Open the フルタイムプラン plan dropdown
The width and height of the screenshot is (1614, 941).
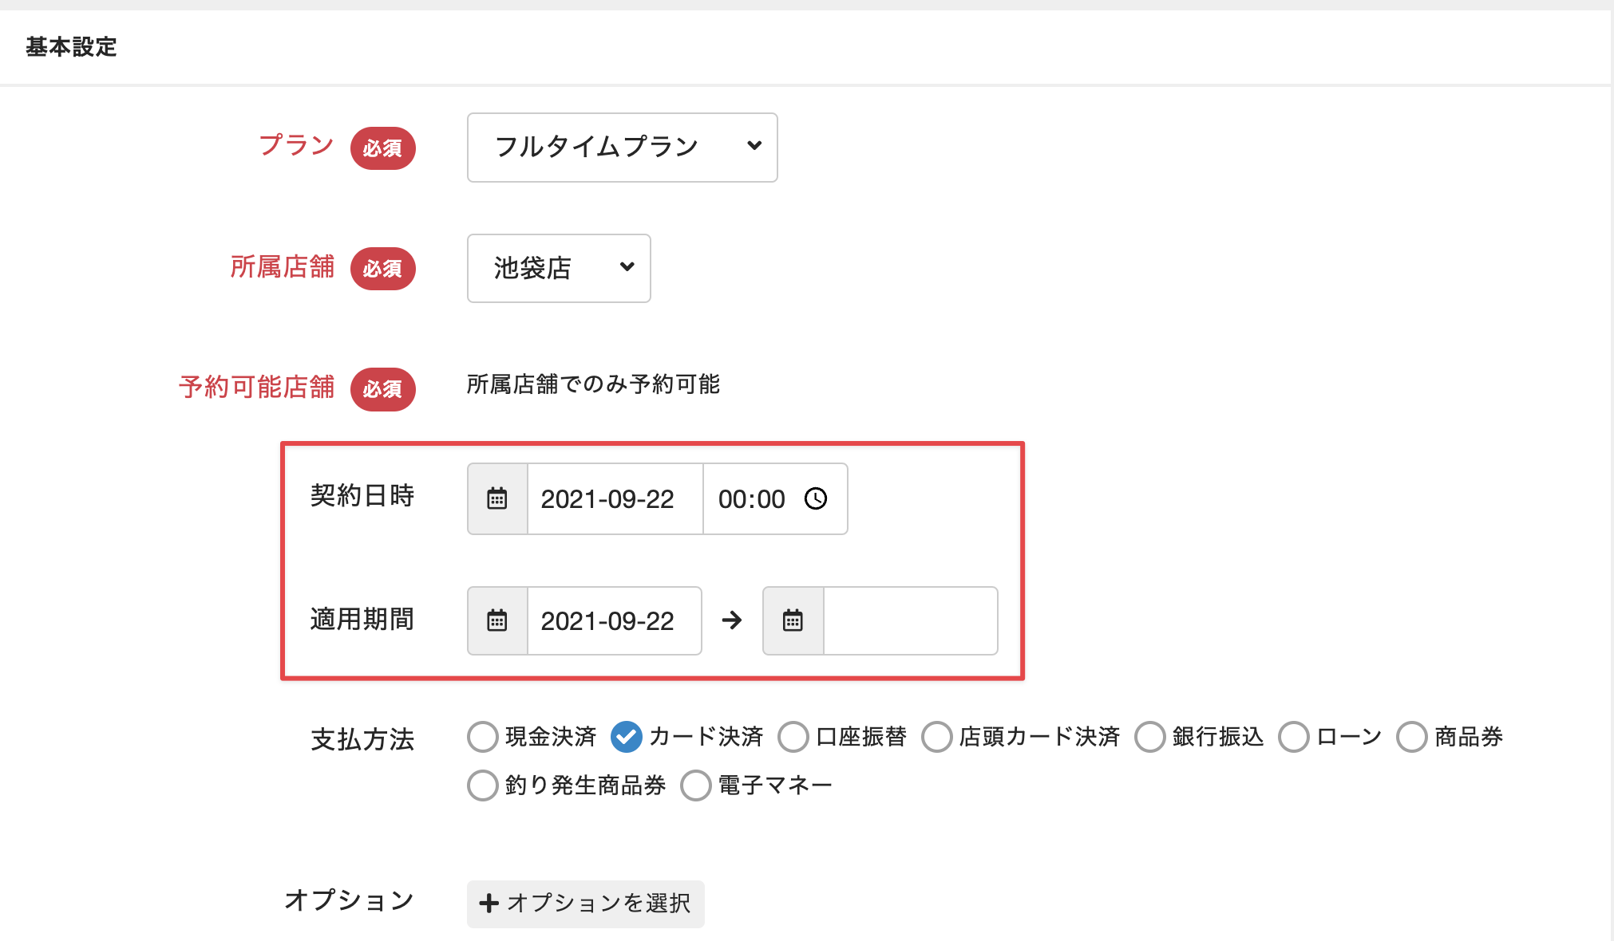(622, 148)
